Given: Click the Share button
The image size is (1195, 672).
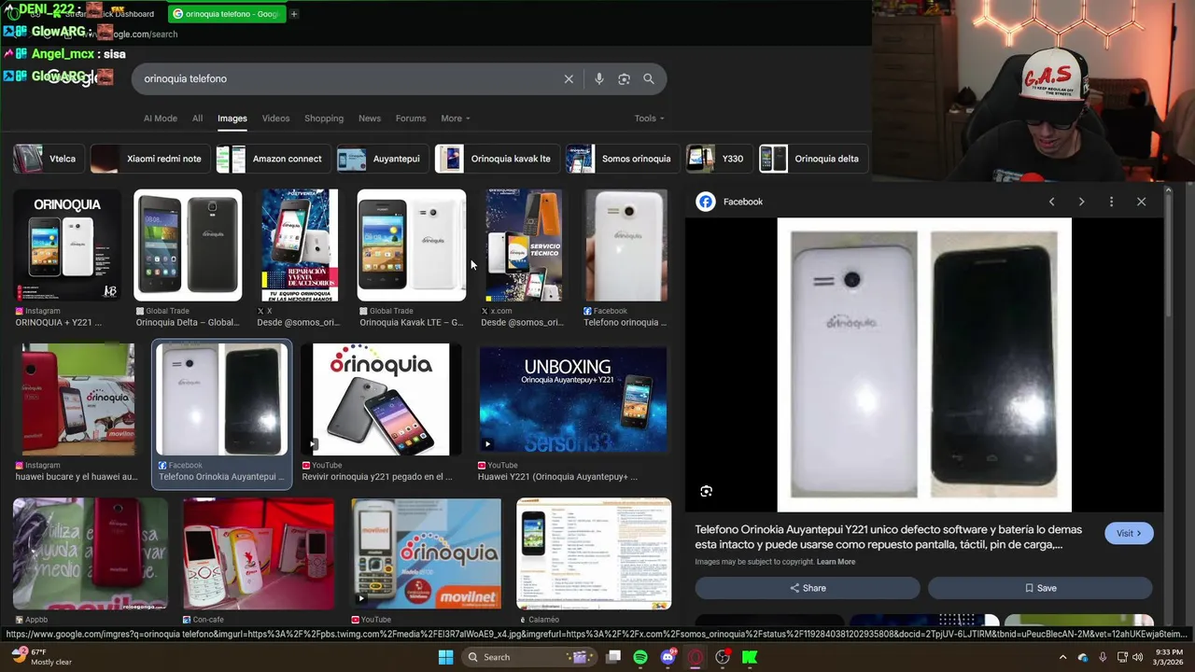Looking at the screenshot, I should pyautogui.click(x=808, y=588).
